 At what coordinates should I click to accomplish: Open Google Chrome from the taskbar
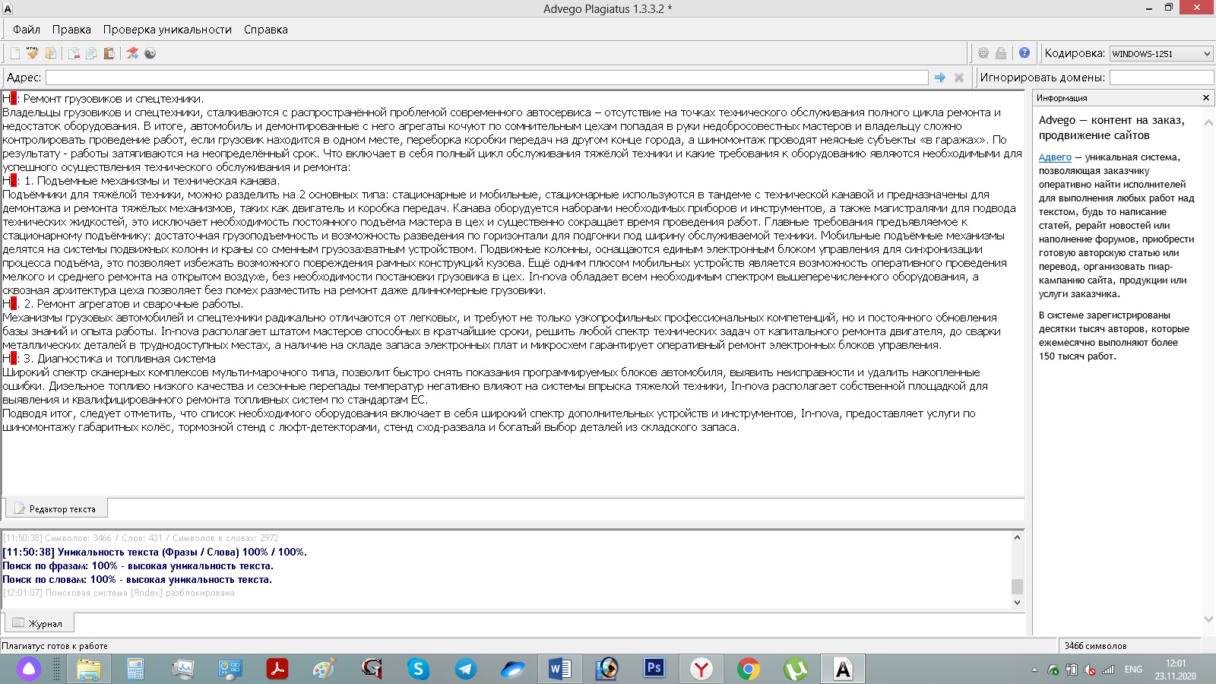748,669
